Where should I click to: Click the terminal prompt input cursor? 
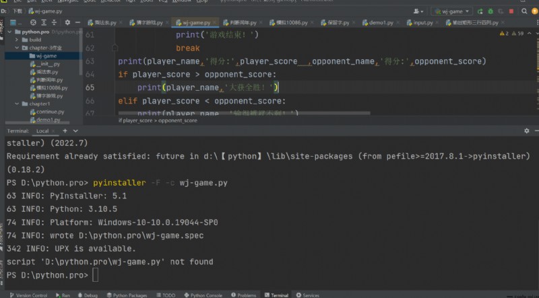95,275
